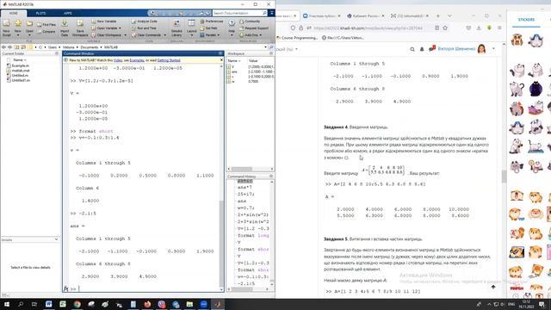
Task: Click the Firefox bookmark star icon
Action: point(445,28)
